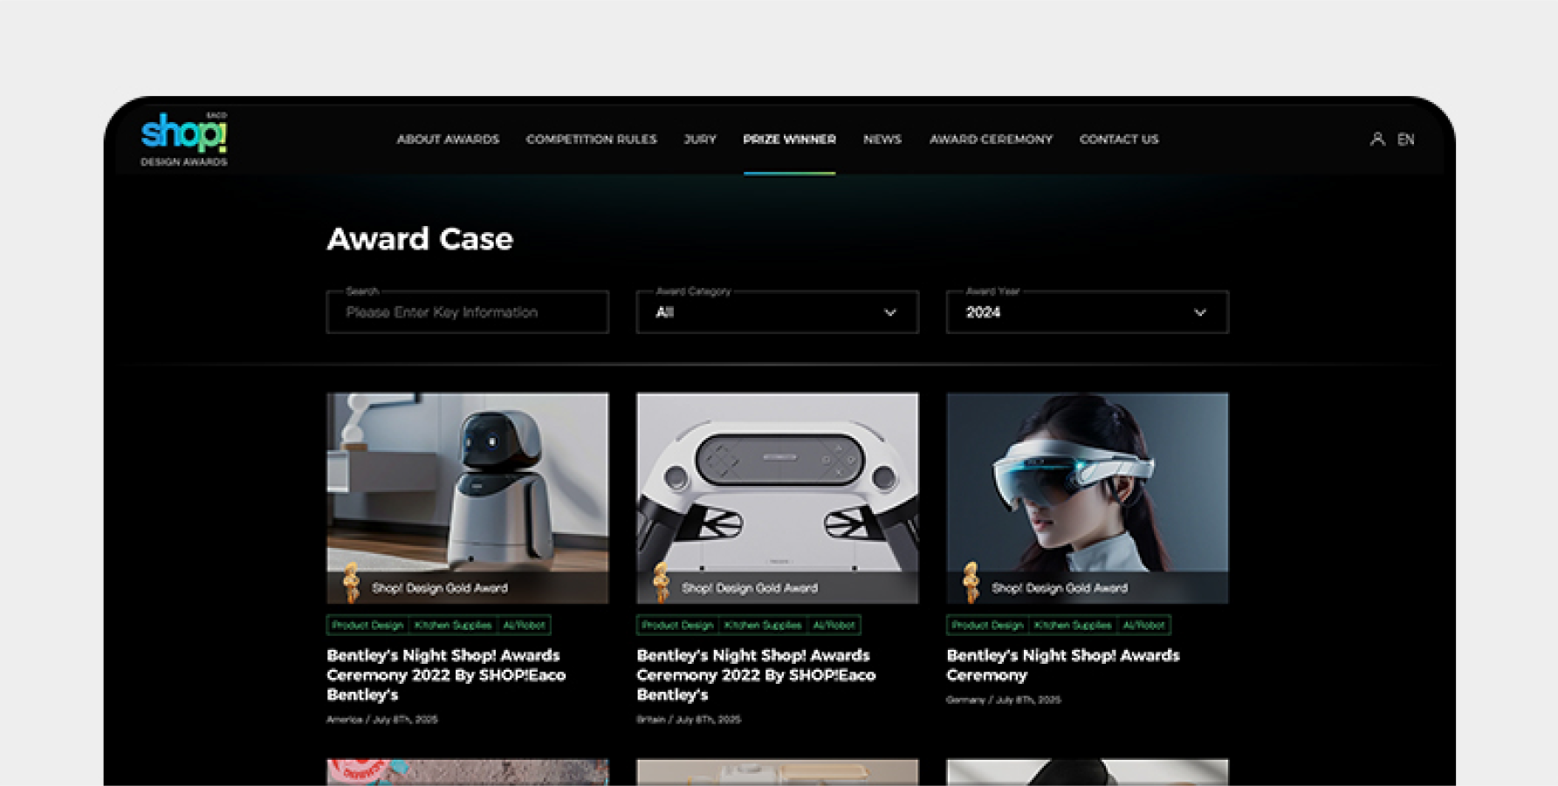
Task: Visit the Award Ceremony page
Action: pyautogui.click(x=991, y=140)
